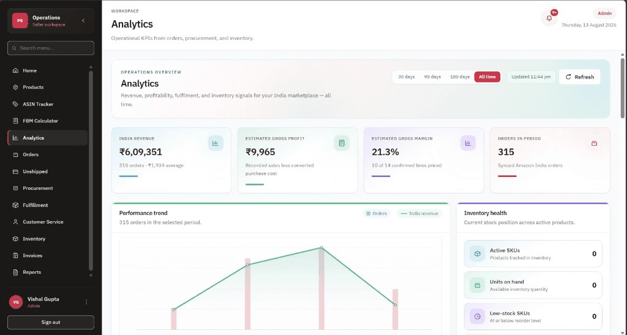
Task: Click the ₹9,965 gross profit value
Action: 260,152
